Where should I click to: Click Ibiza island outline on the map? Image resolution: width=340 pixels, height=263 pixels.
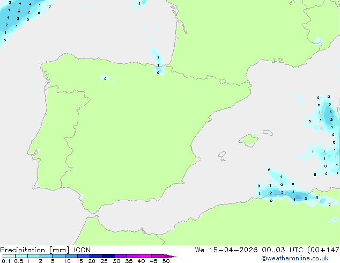222,155
